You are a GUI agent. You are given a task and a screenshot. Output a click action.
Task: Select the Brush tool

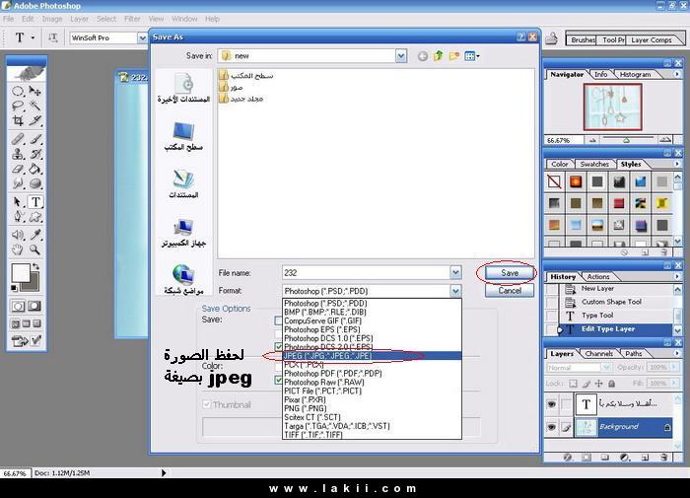[35, 140]
